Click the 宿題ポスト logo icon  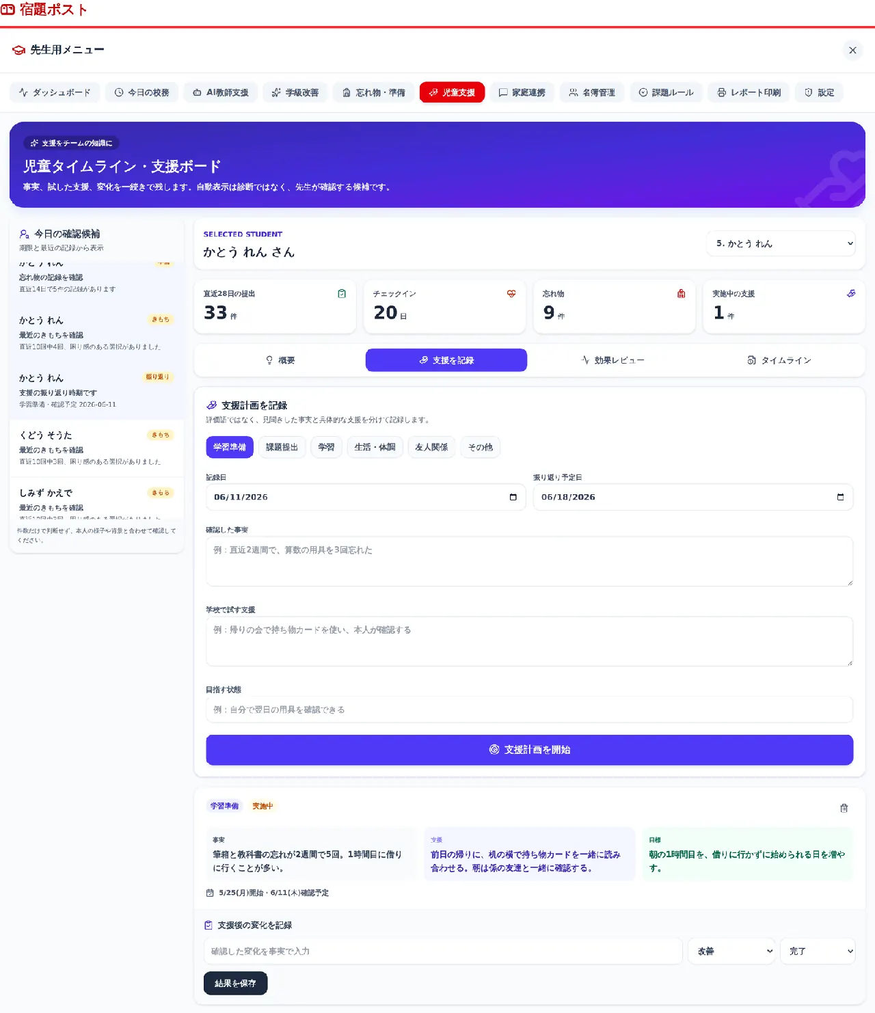[8, 10]
